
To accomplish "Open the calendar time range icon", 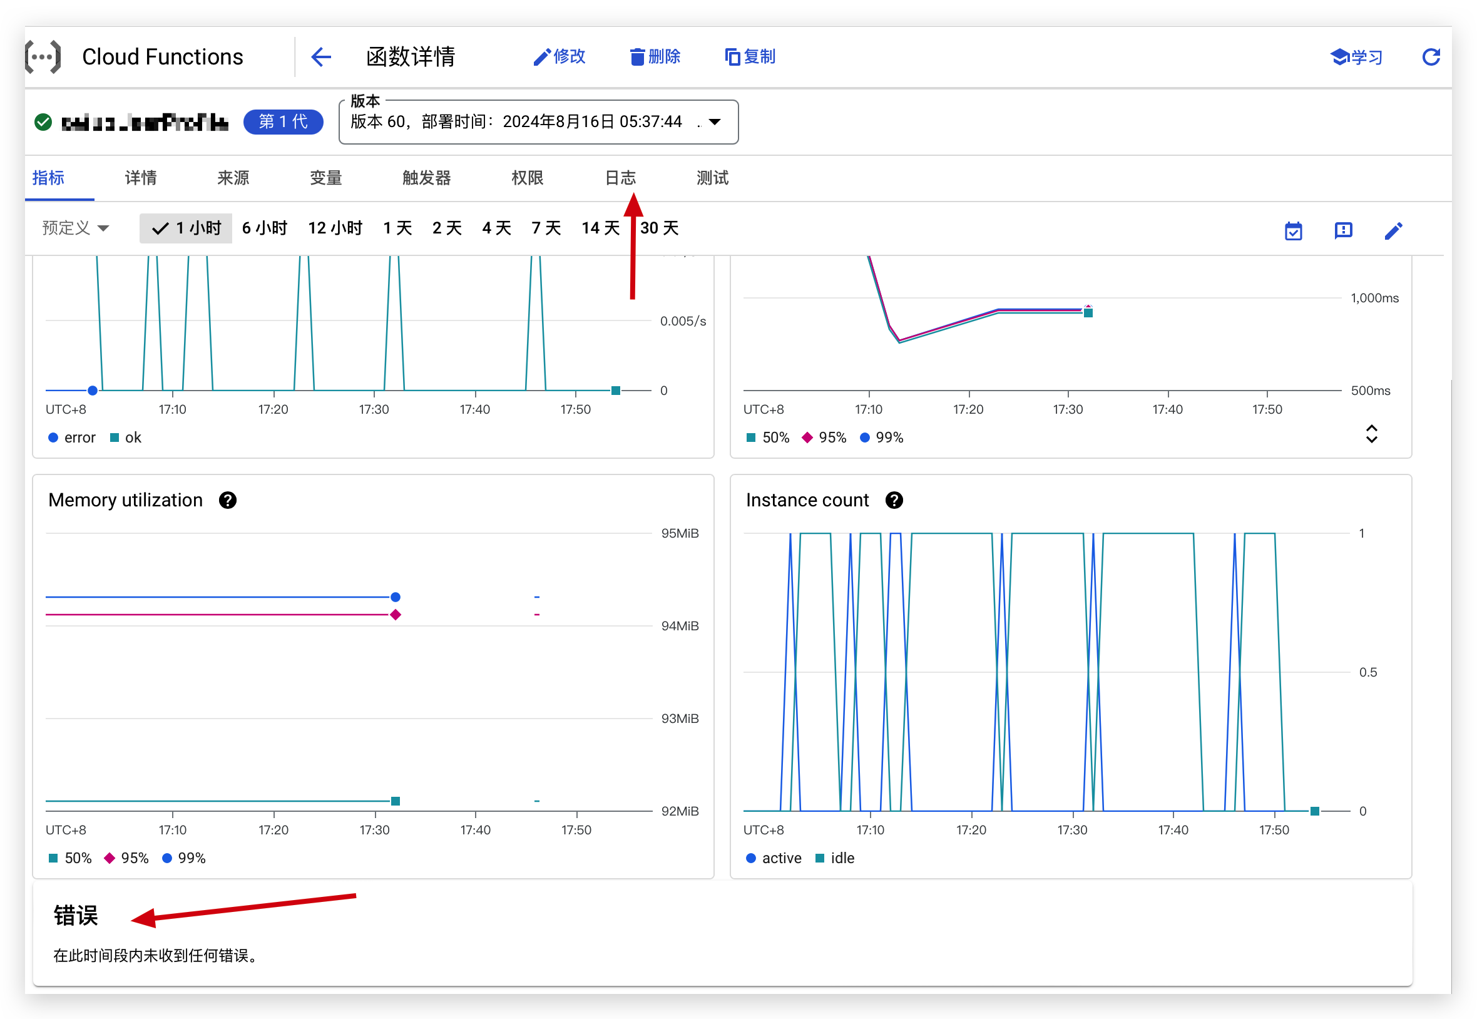I will coord(1293,230).
